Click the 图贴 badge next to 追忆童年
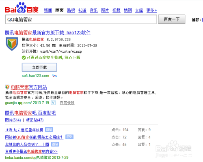This screenshot has height=162, width=203. (49, 130)
